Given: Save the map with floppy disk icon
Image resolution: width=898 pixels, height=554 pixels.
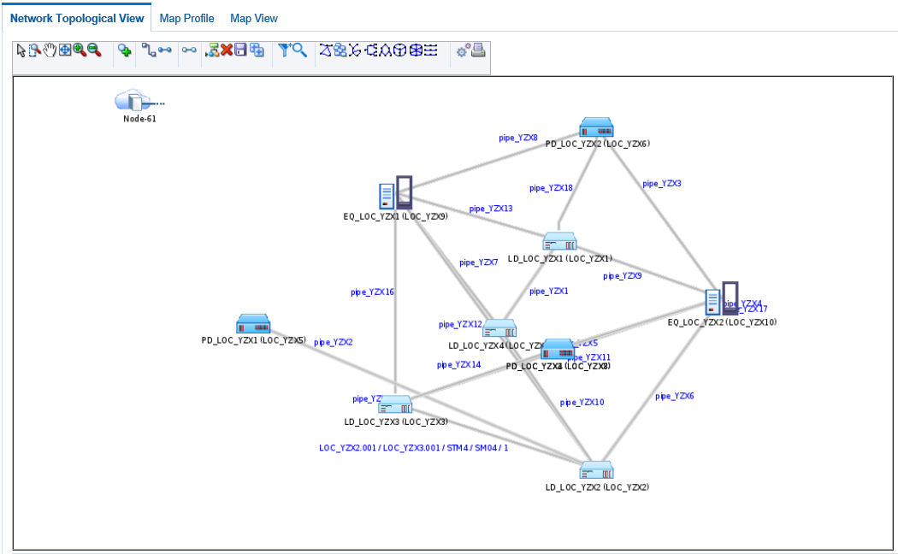Looking at the screenshot, I should pos(240,50).
